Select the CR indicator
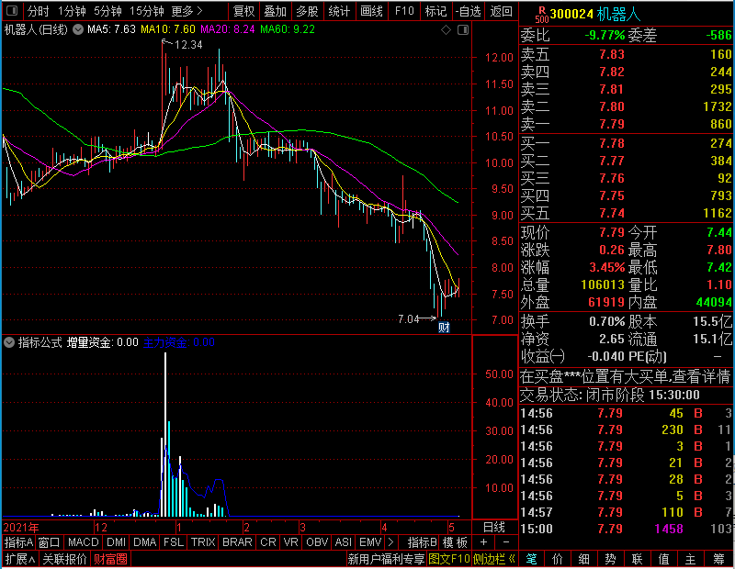The image size is (735, 569). pyautogui.click(x=268, y=542)
